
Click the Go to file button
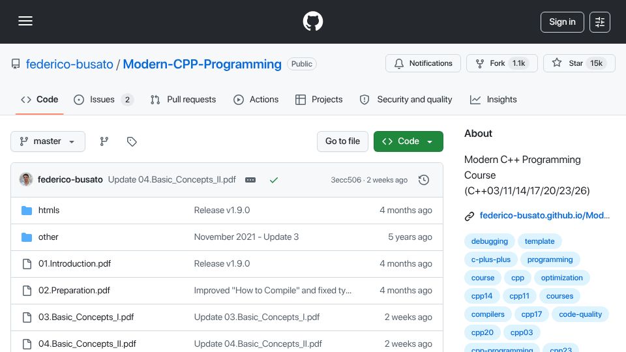pos(342,141)
